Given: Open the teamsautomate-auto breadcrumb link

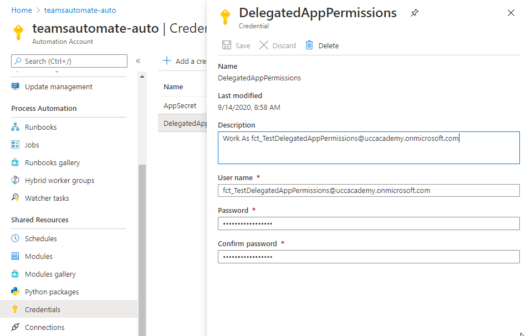Looking at the screenshot, I should [80, 10].
